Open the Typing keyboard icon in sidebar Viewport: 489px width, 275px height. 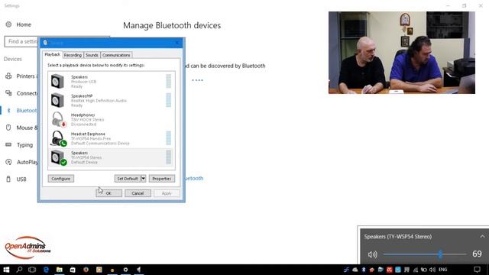click(x=8, y=144)
